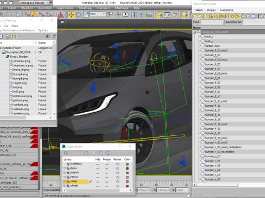Toggle Hide for the doors layer
The image size is (265, 198).
98,169
